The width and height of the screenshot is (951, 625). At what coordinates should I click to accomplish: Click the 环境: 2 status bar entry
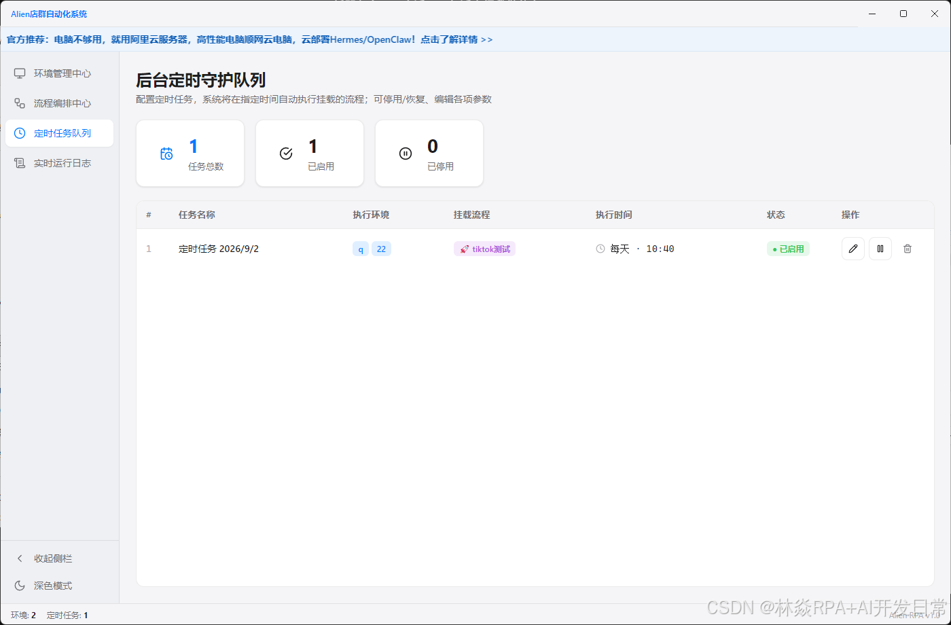coord(23,615)
